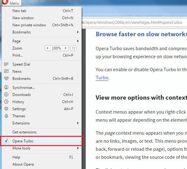Image resolution: width=187 pixels, height=169 pixels.
Task: Click the News icon in menu
Action: pos(6,71)
